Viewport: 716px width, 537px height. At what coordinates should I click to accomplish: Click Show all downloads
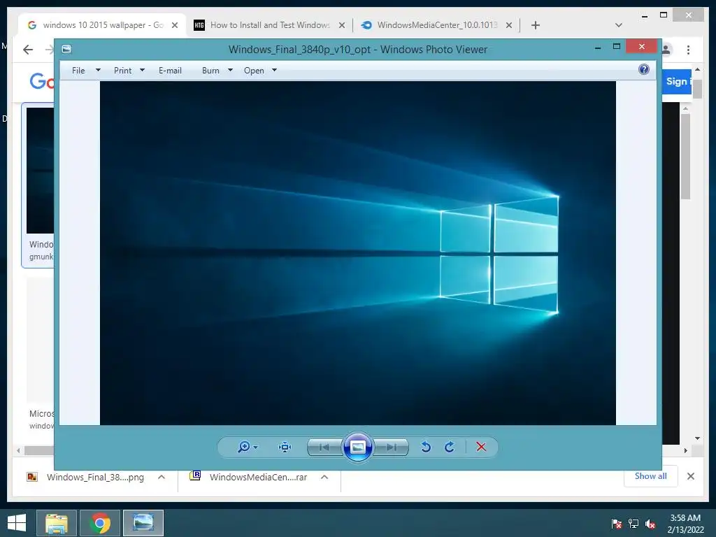pos(651,476)
